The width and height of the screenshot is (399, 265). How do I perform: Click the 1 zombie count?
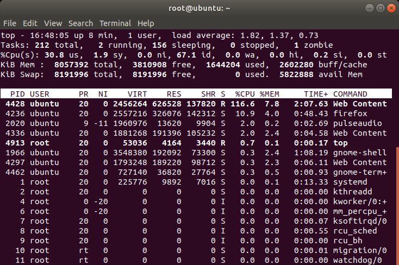click(x=296, y=45)
